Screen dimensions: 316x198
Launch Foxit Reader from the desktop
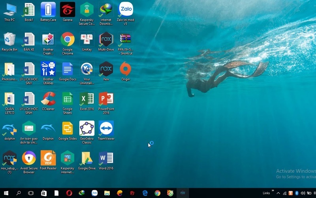[48, 160]
